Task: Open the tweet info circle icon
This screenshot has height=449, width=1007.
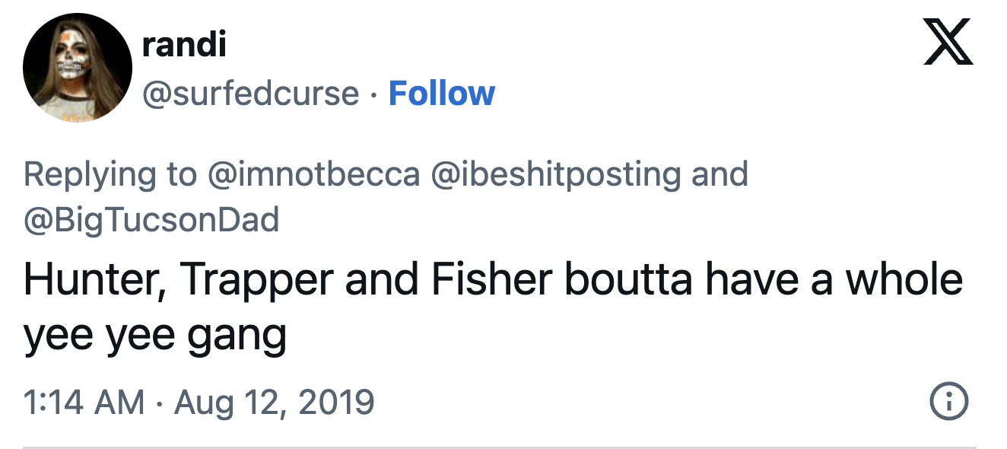Action: tap(950, 402)
